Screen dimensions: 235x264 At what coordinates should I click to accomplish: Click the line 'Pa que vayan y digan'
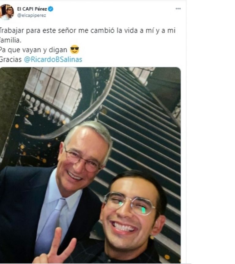coord(33,50)
